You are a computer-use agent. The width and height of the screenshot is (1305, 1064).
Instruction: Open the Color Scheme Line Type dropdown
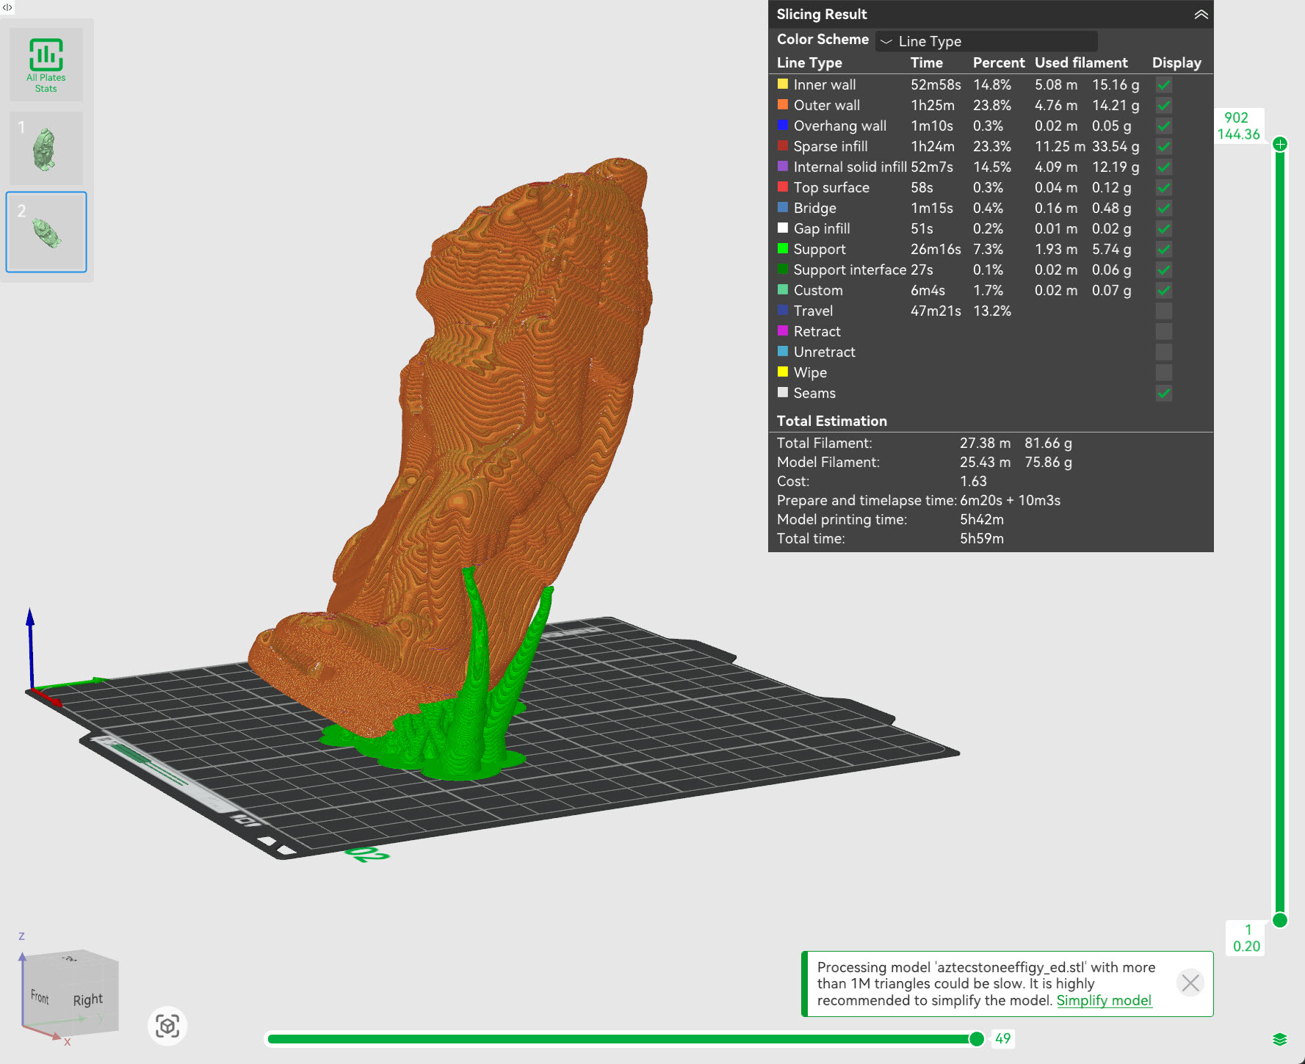click(986, 41)
